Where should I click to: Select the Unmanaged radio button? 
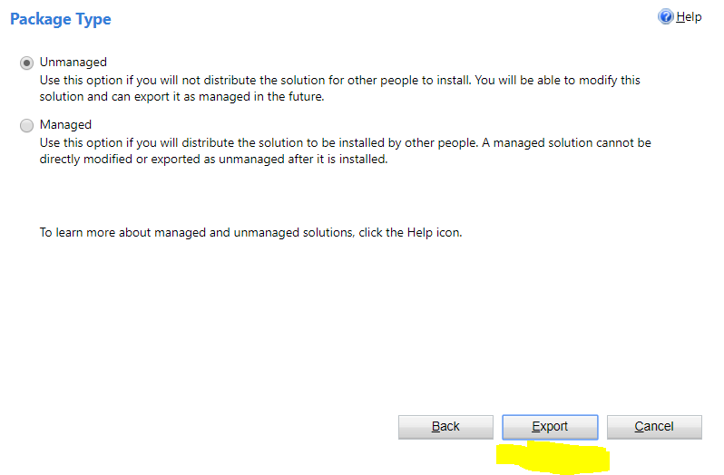(27, 63)
